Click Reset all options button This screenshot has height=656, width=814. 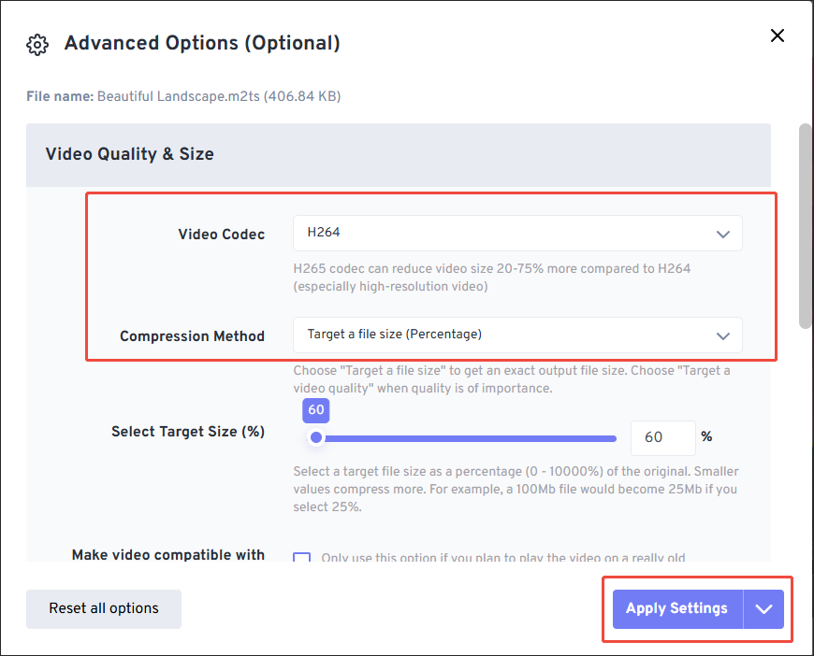104,609
